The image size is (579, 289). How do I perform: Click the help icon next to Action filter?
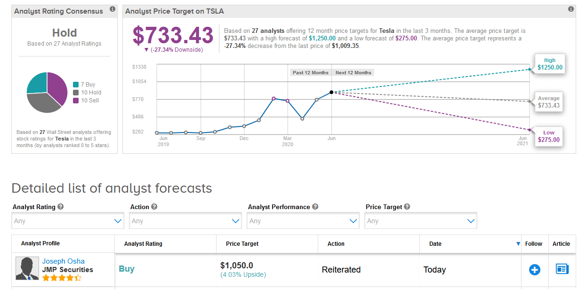coord(154,207)
